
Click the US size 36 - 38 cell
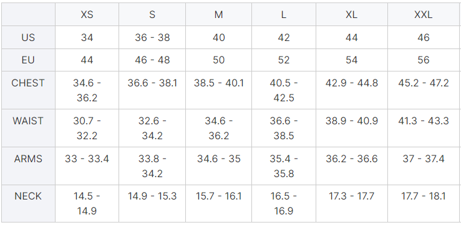tap(152, 37)
